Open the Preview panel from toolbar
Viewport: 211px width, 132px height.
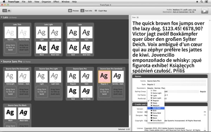point(73,11)
